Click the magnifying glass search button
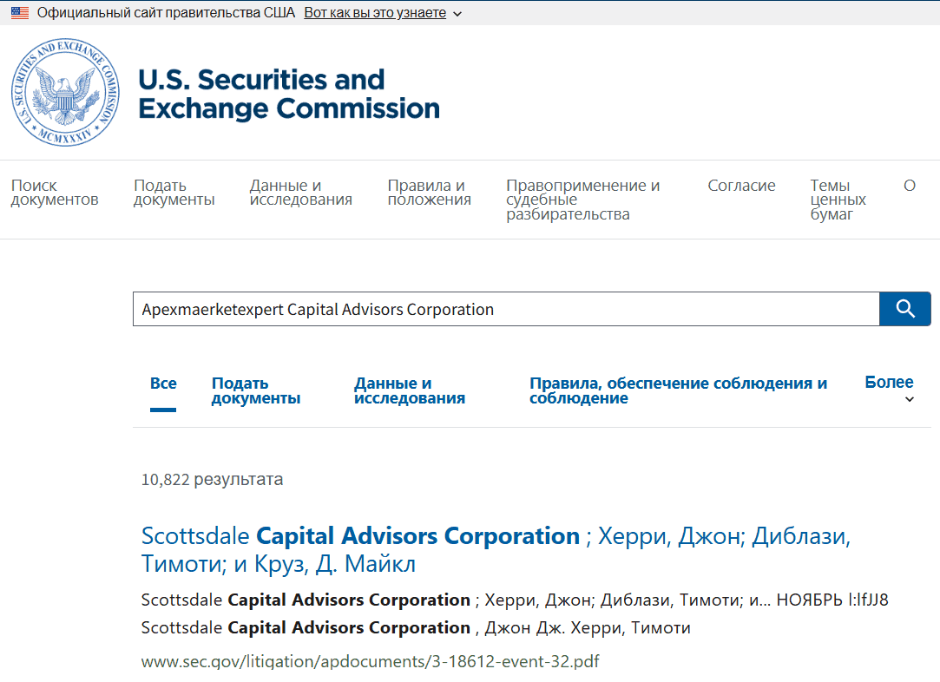Image resolution: width=940 pixels, height=682 pixels. [904, 308]
